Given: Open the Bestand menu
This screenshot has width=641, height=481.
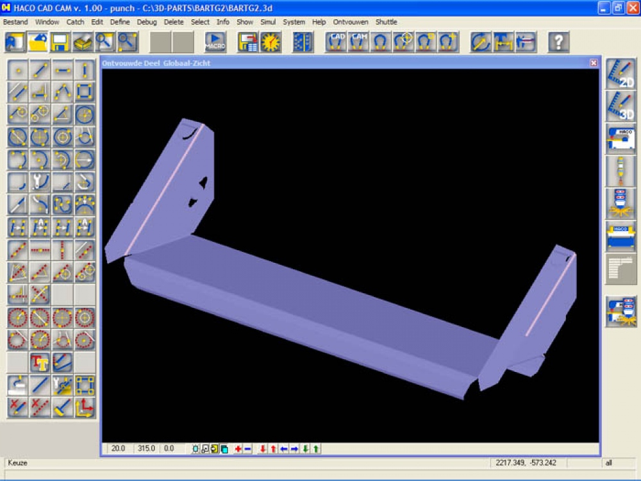Looking at the screenshot, I should [15, 22].
